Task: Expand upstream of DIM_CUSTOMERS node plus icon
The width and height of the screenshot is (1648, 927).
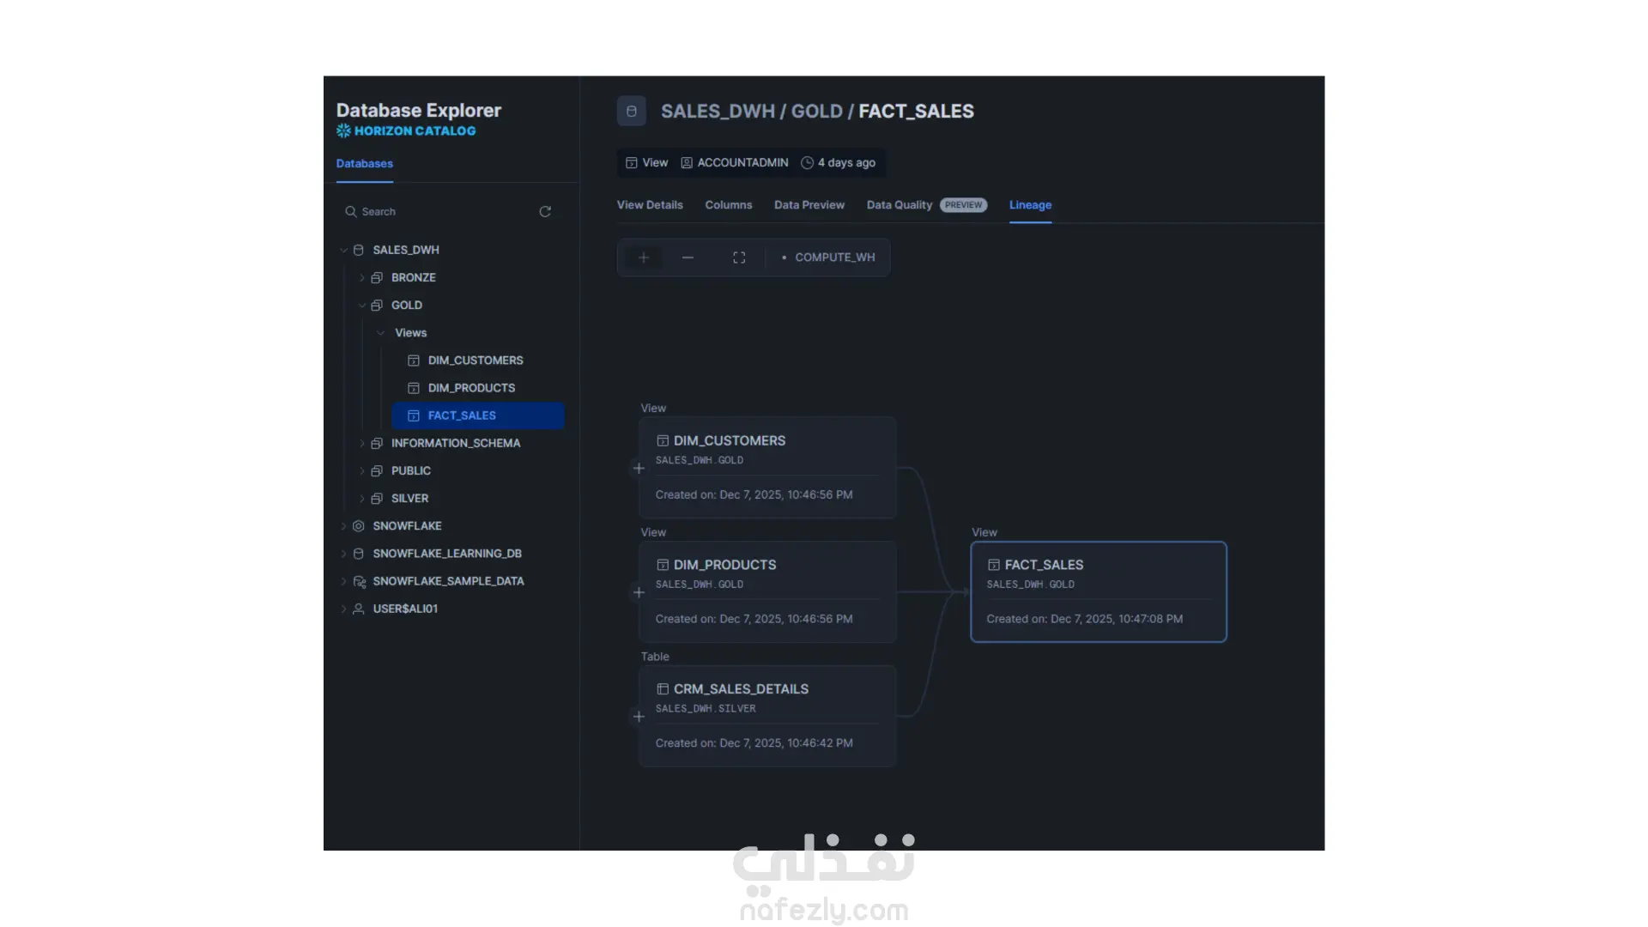Action: tap(639, 469)
